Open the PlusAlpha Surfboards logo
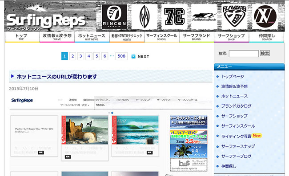The width and height of the screenshot is (289, 176). (x=204, y=17)
